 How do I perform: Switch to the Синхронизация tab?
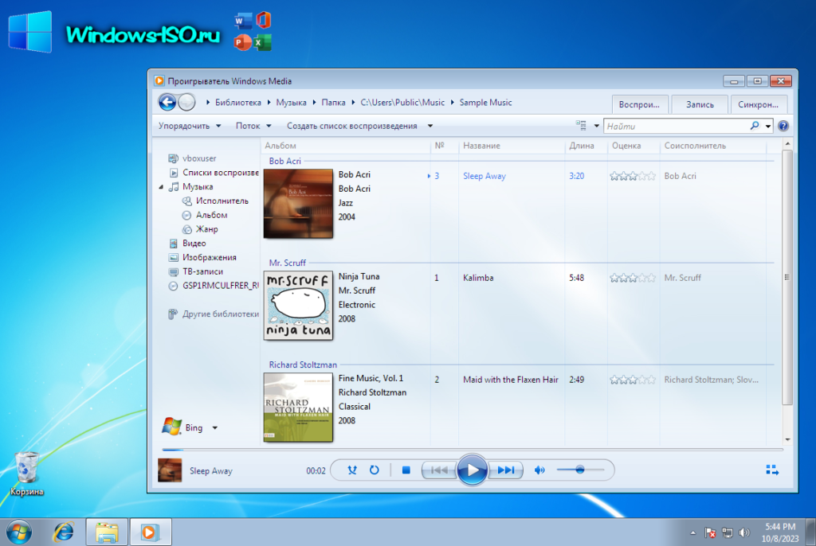click(x=759, y=104)
